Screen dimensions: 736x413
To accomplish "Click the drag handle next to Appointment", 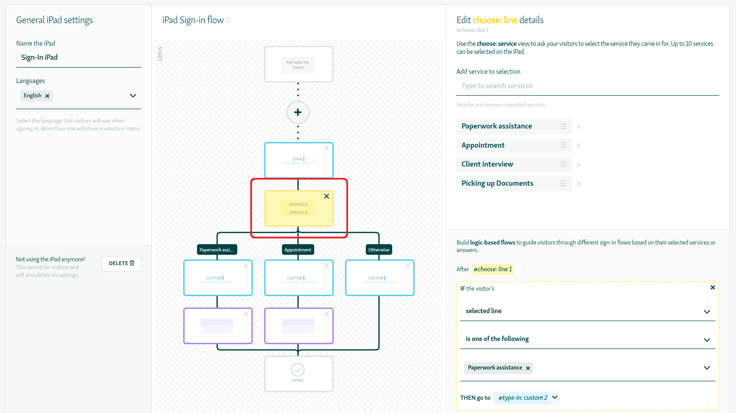I will (x=563, y=145).
